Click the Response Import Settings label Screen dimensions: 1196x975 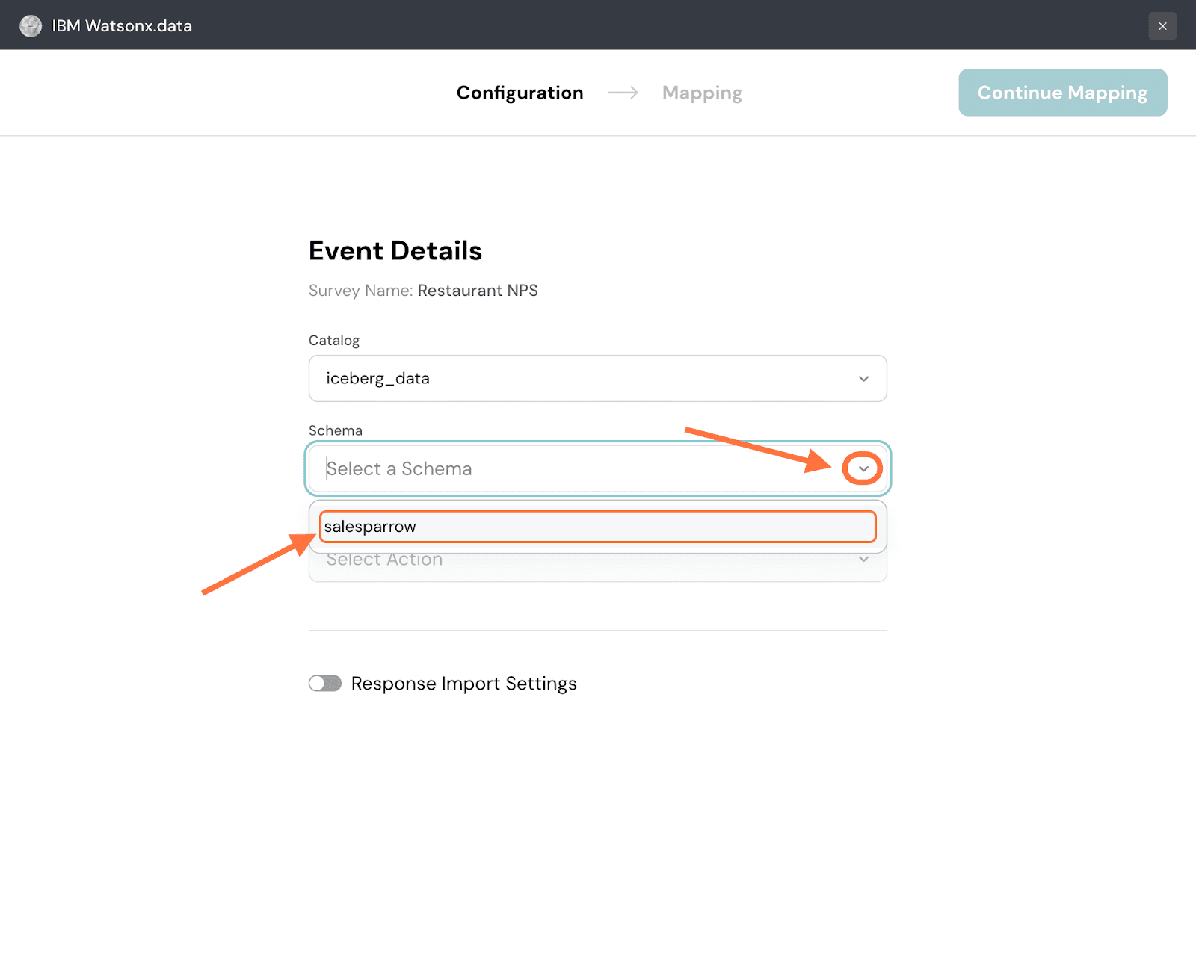coord(463,684)
